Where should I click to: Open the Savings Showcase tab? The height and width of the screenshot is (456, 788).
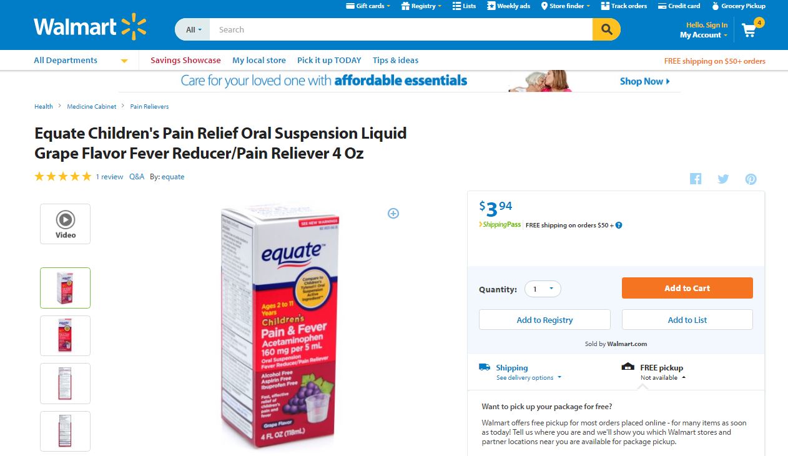click(185, 61)
